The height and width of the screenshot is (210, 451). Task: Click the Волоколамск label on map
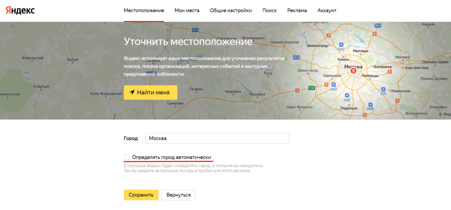point(253,38)
